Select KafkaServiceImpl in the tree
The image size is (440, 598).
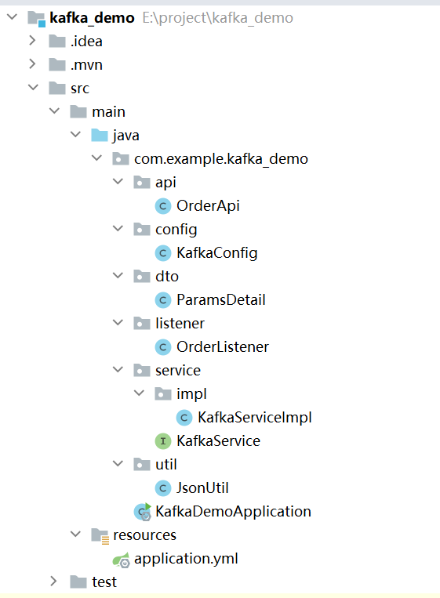pyautogui.click(x=255, y=418)
